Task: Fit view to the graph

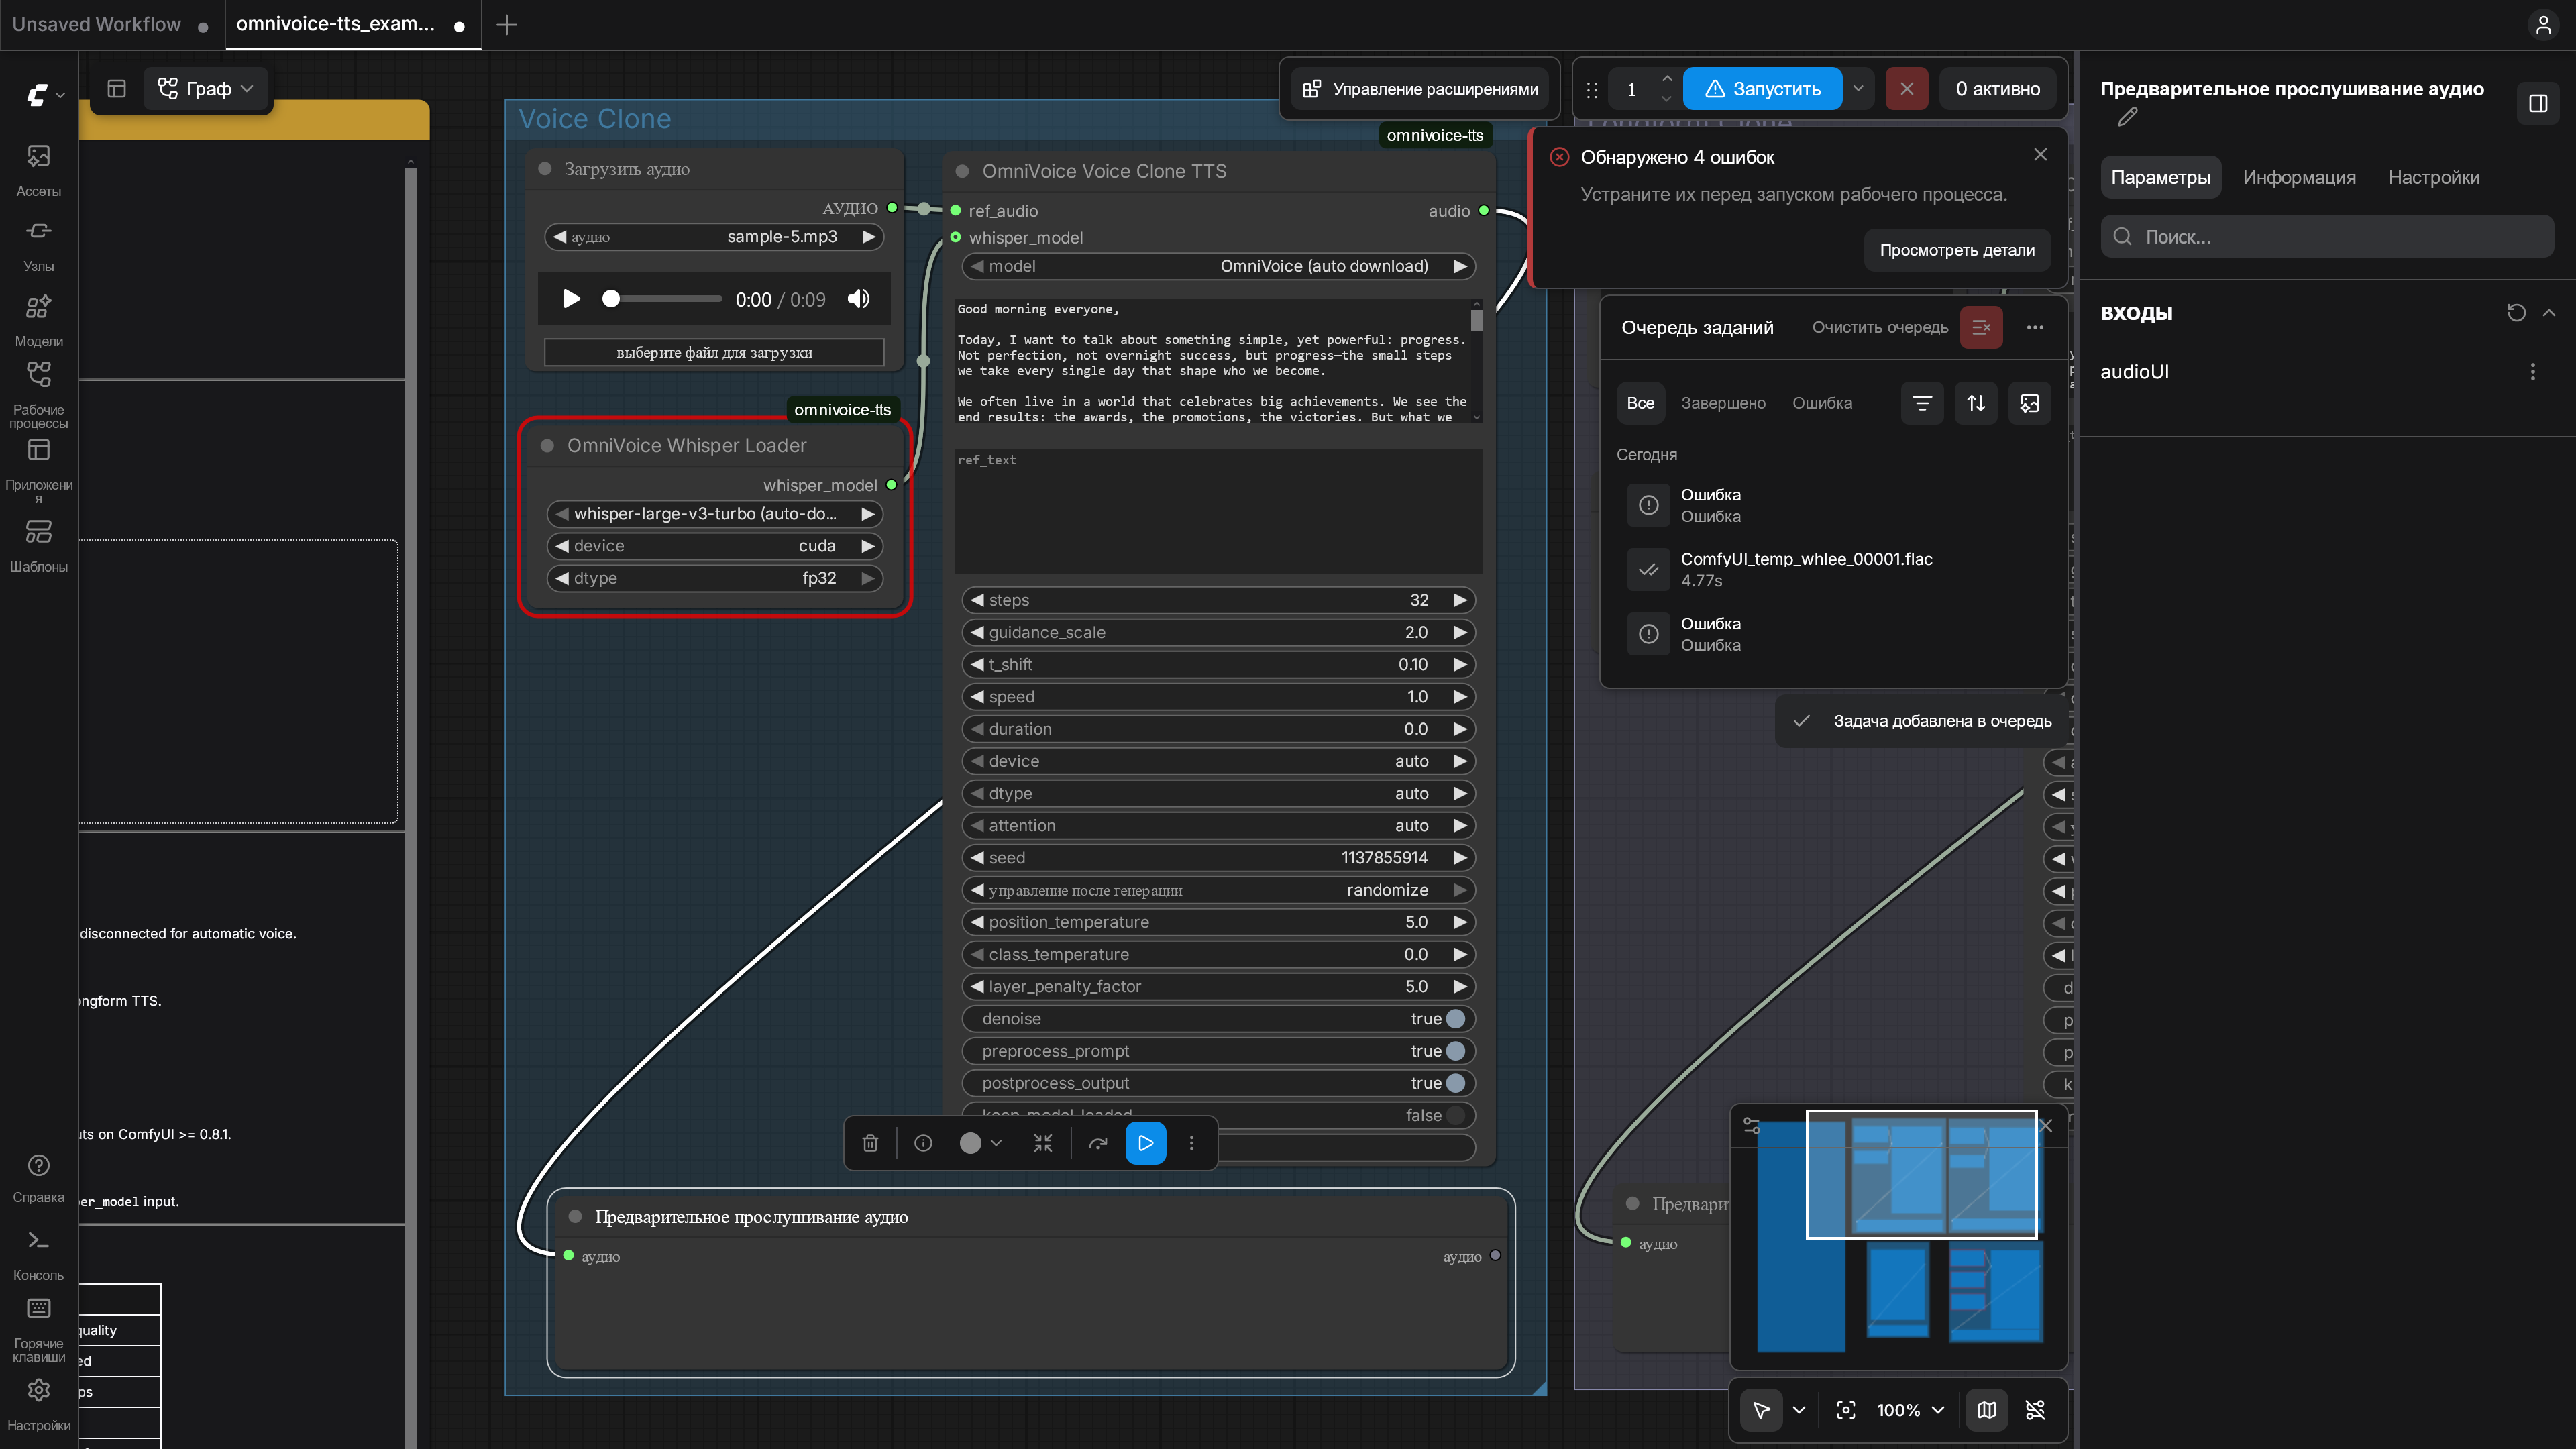Action: tap(1846, 1410)
